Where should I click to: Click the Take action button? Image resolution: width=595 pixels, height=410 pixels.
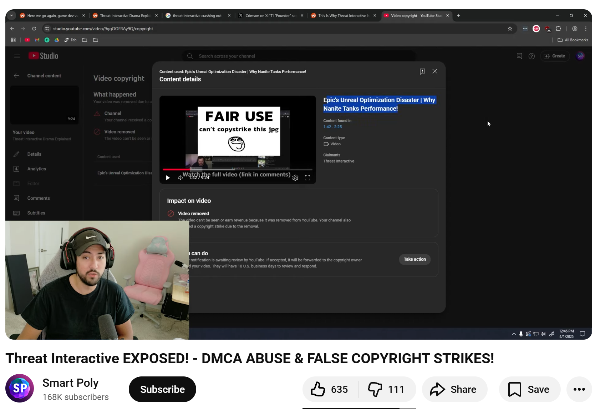[415, 259]
